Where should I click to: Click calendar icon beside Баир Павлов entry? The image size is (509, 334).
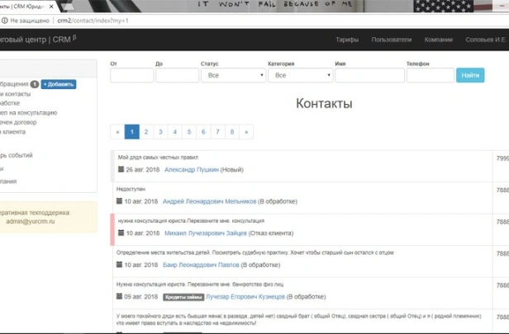[x=121, y=265]
